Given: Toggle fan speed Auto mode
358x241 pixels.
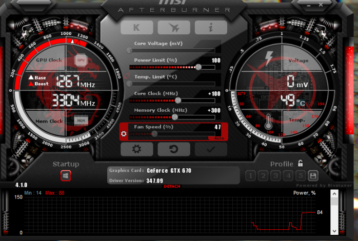Looking at the screenshot, I should pyautogui.click(x=219, y=138).
